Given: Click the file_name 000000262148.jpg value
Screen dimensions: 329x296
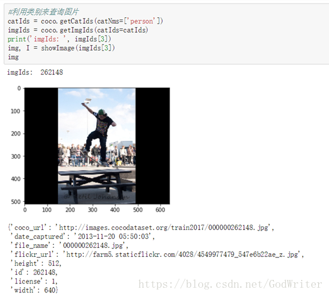Looking at the screenshot, I should click(92, 245).
